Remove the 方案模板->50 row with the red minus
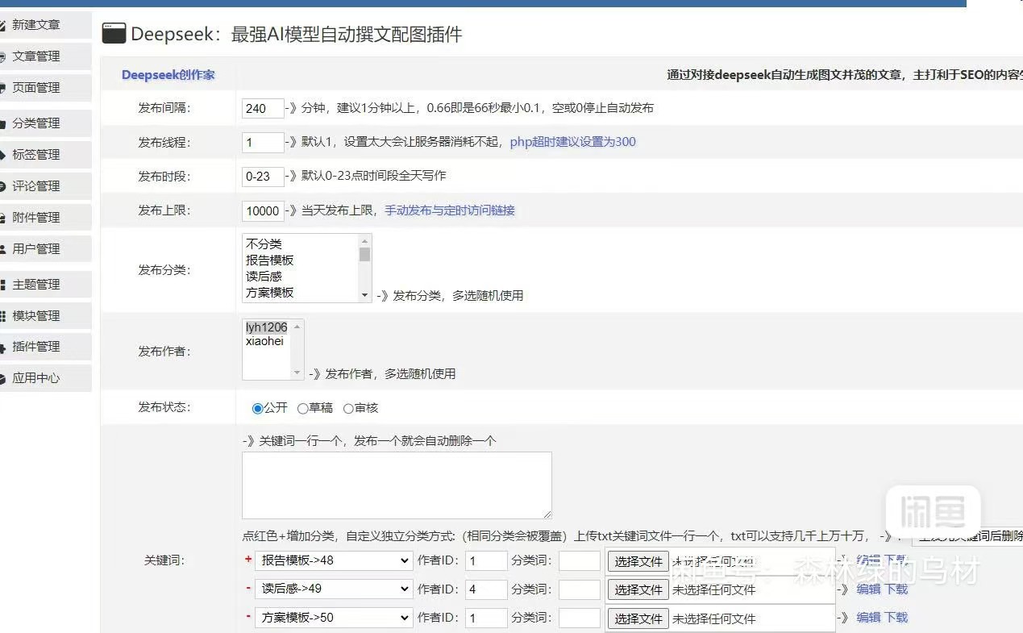The height and width of the screenshot is (633, 1023). [x=248, y=616]
